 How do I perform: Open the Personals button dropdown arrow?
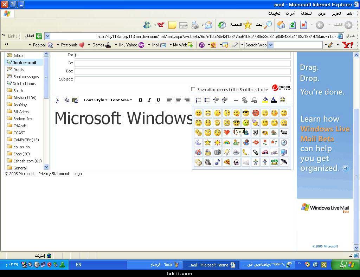(x=58, y=45)
